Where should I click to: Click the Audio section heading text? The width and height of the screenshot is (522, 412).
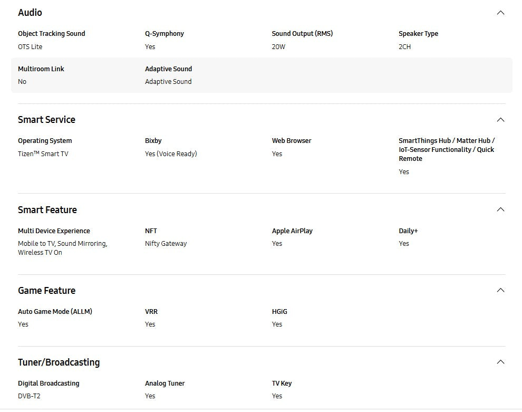click(x=30, y=13)
